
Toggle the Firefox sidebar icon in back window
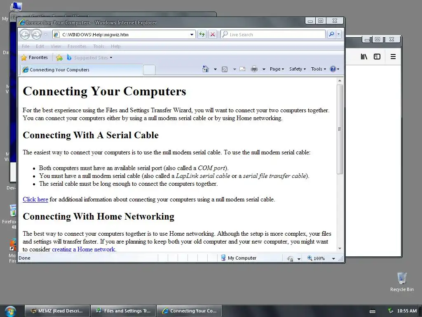tap(377, 57)
